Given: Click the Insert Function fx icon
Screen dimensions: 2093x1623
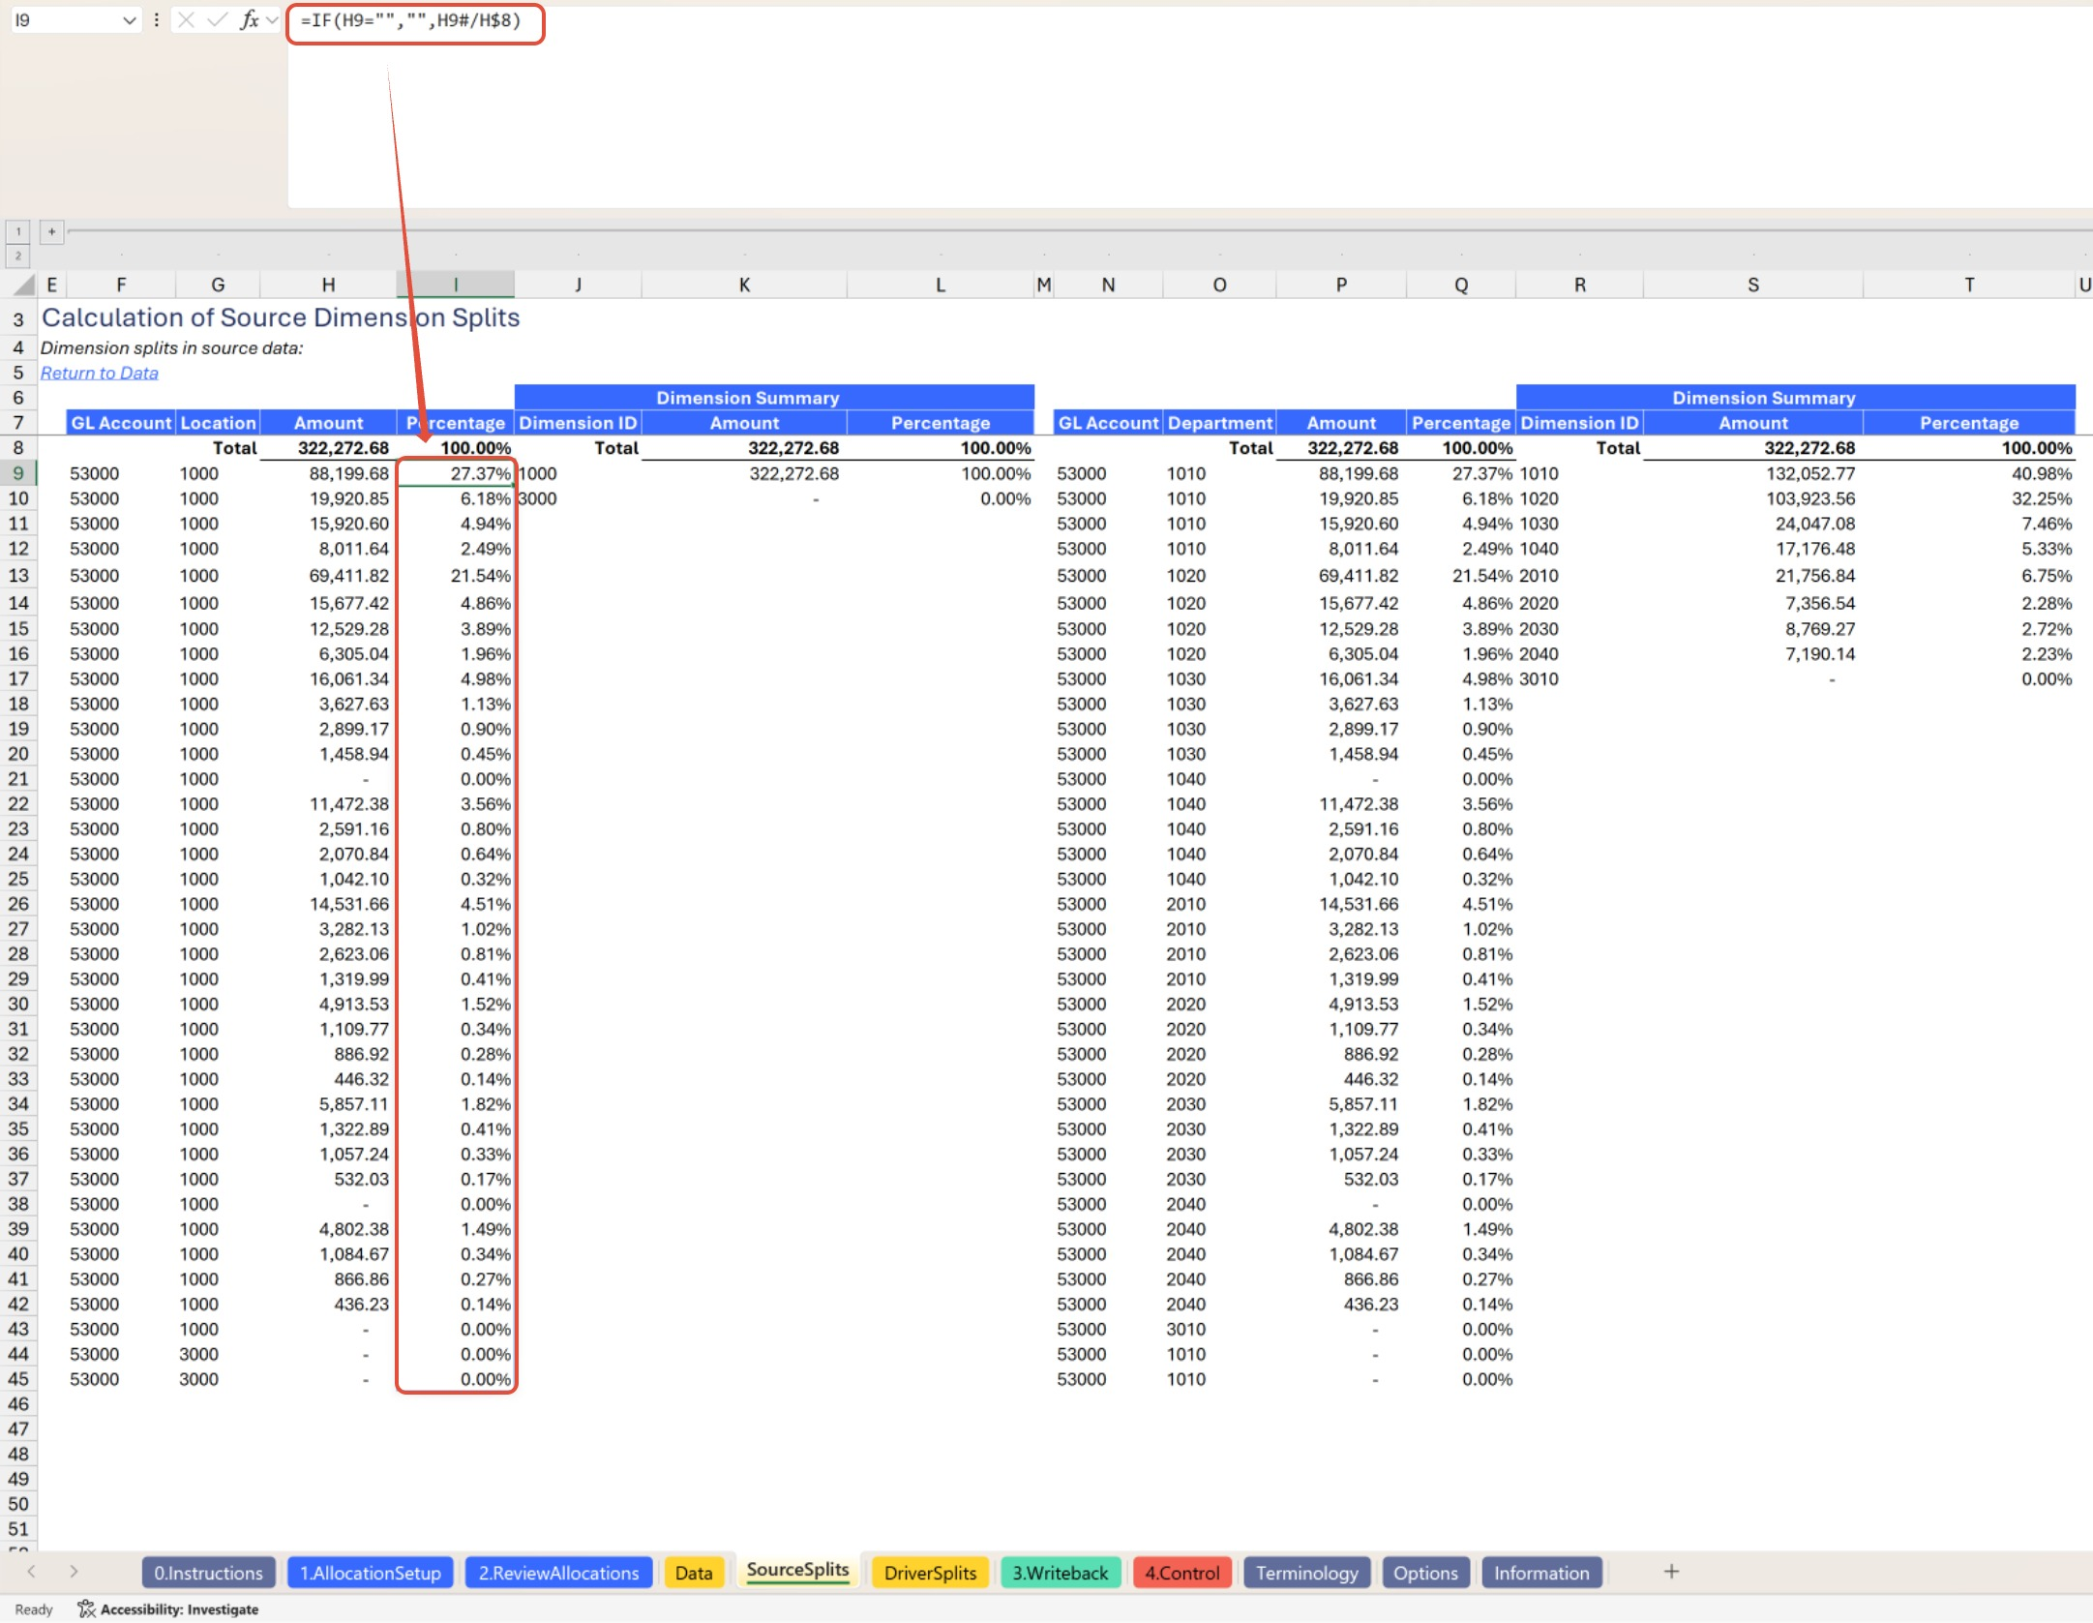Looking at the screenshot, I should [249, 19].
